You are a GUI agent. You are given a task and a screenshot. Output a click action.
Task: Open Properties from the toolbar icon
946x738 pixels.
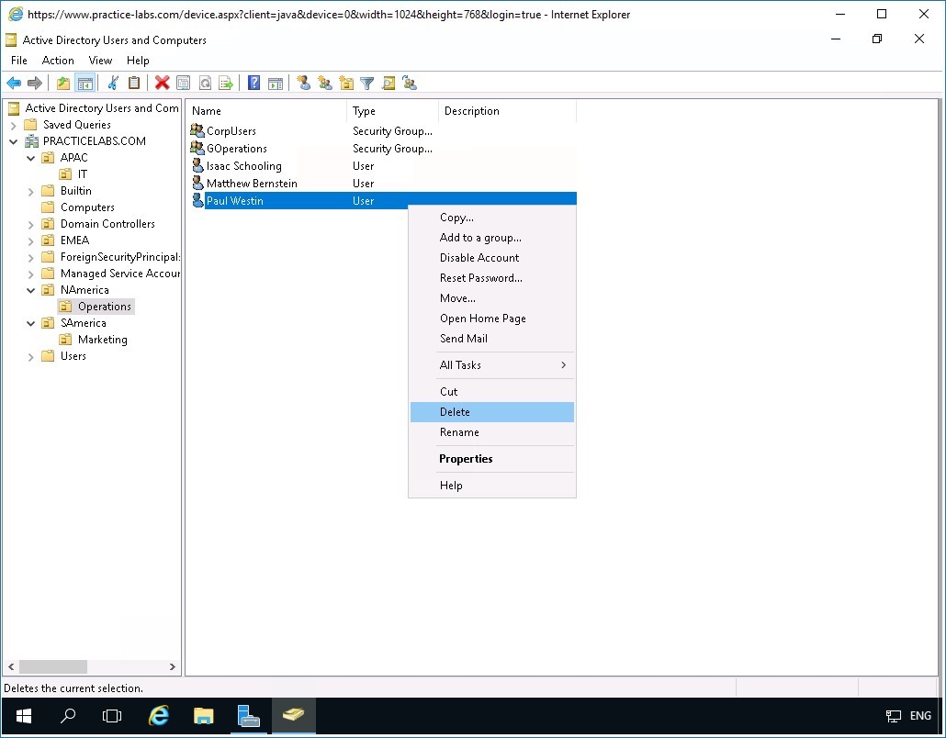coord(184,83)
